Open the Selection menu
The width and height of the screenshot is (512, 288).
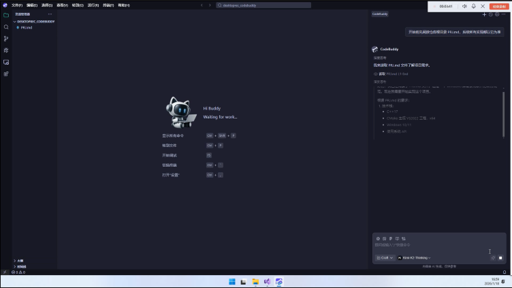tap(47, 5)
